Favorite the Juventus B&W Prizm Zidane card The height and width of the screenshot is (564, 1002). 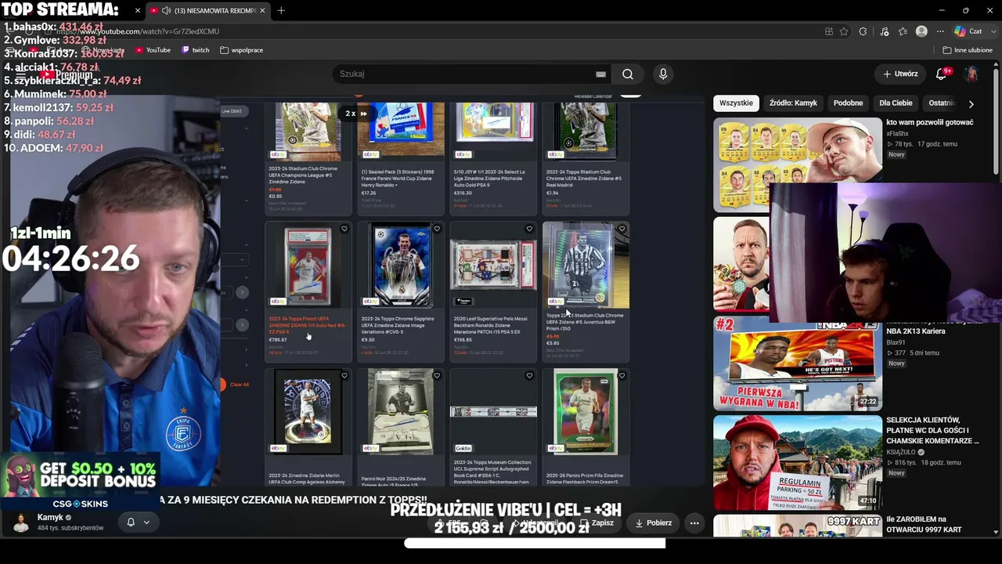coord(622,229)
